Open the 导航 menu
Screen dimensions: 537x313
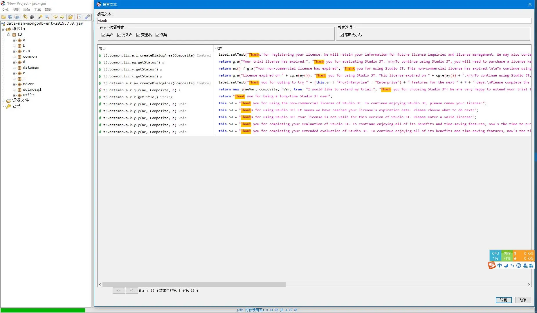27,10
